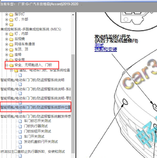Click the tree scrollbar up arrow
Screen dimensions: 157x158
(73, 15)
